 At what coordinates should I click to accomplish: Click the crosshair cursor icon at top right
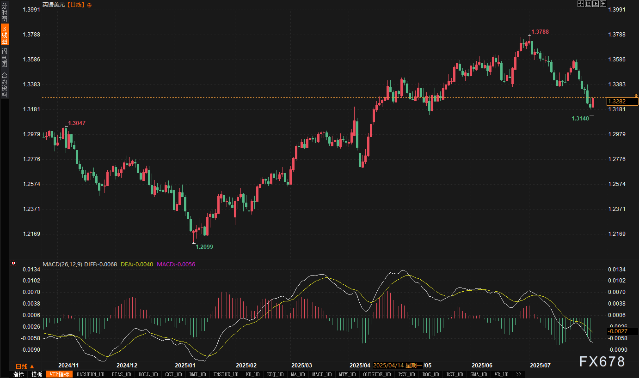580,4
